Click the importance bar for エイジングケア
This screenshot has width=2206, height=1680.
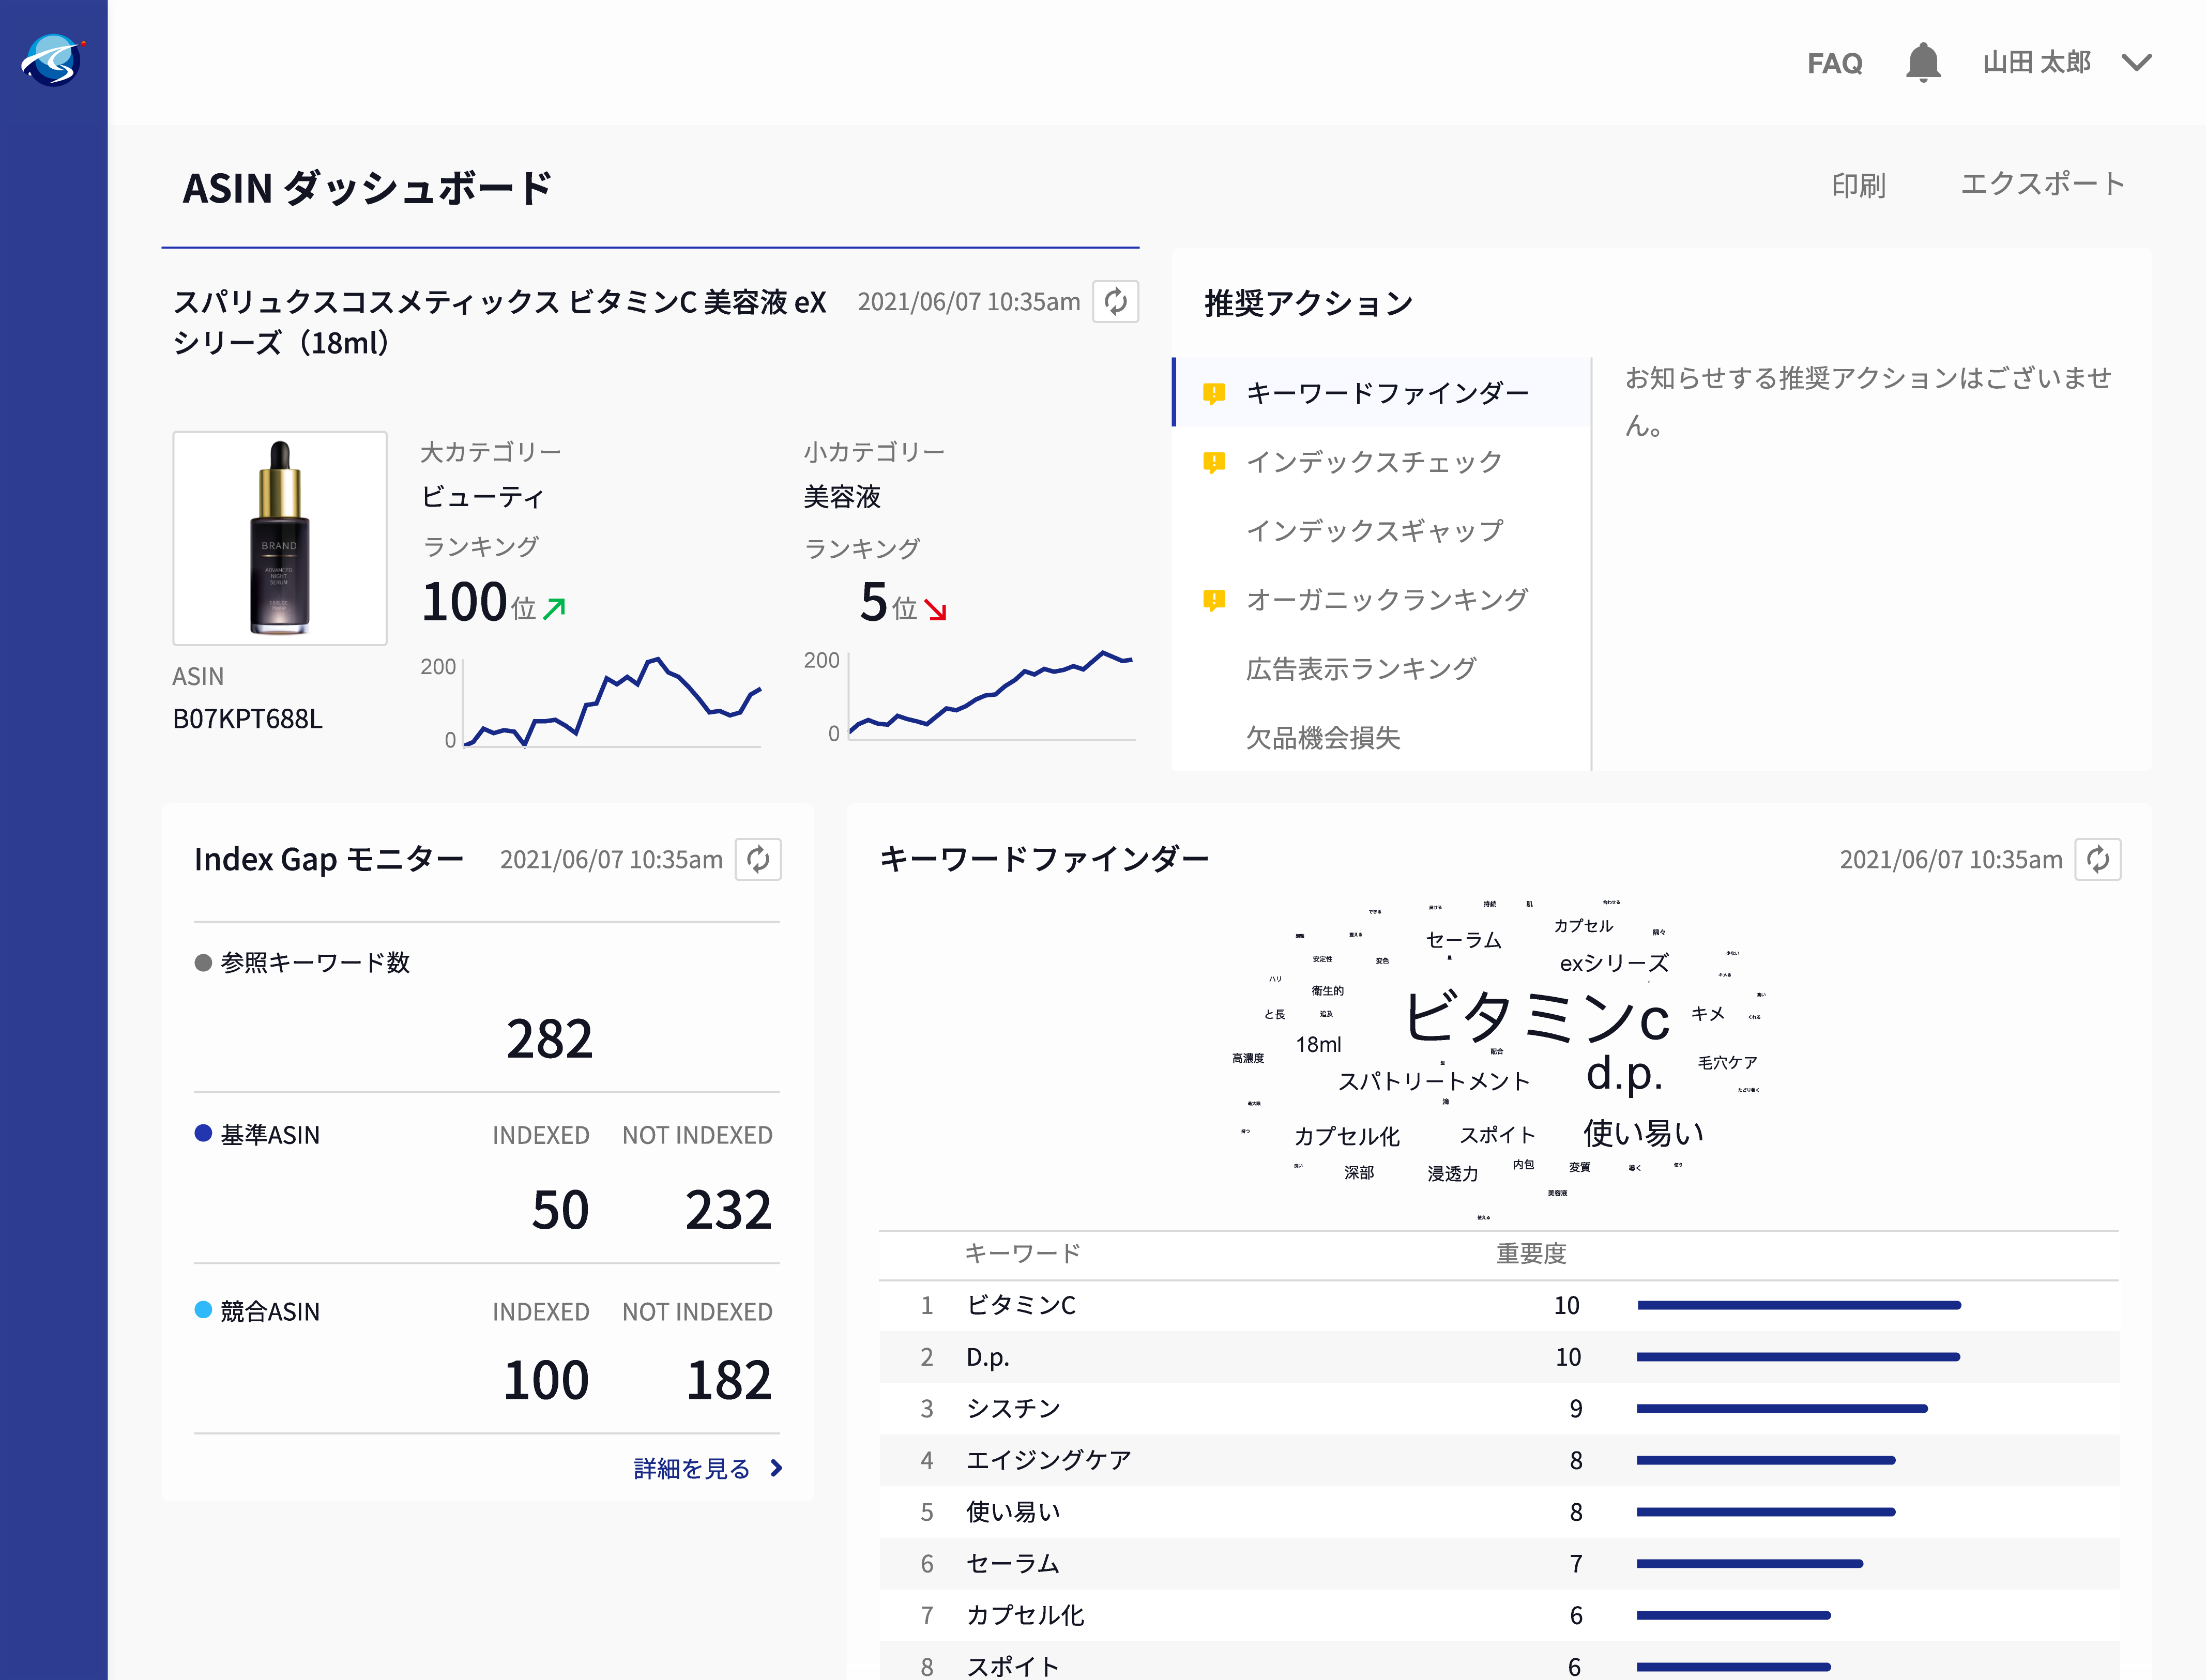coord(1766,1460)
